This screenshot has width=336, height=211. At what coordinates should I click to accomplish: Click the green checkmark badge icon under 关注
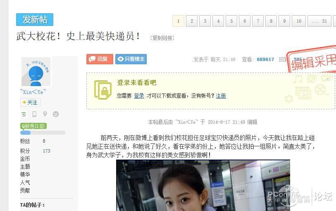point(24,114)
